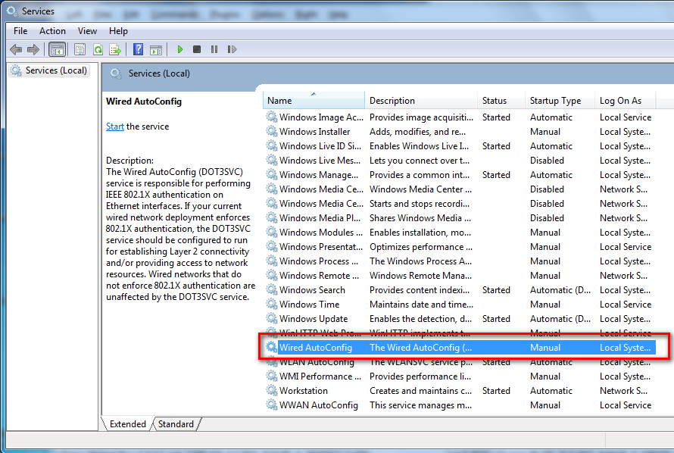Image resolution: width=674 pixels, height=453 pixels.
Task: Click gear icon beside Windows Presentat...
Action: 272,246
